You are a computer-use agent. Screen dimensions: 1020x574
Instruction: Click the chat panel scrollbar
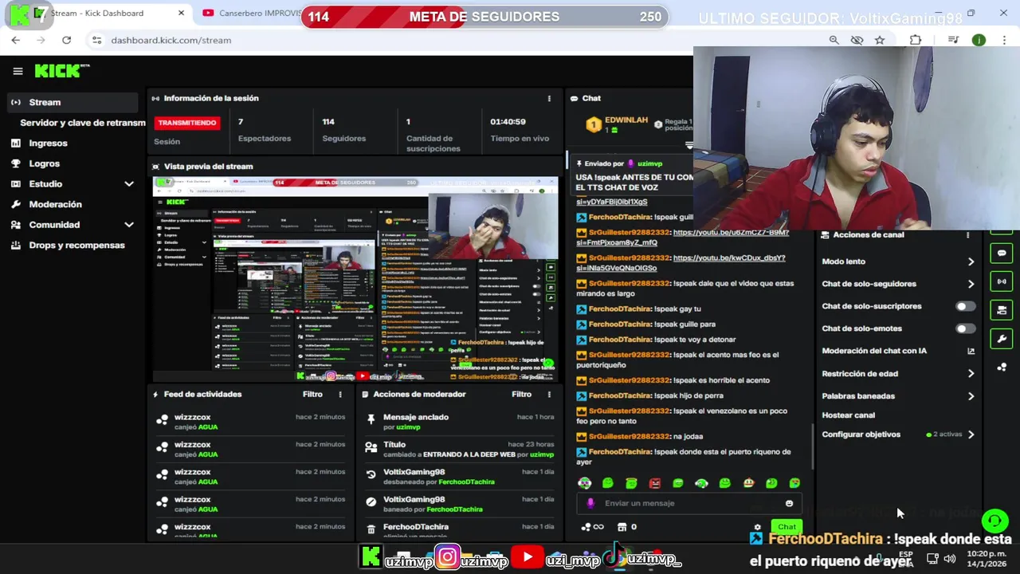click(813, 446)
